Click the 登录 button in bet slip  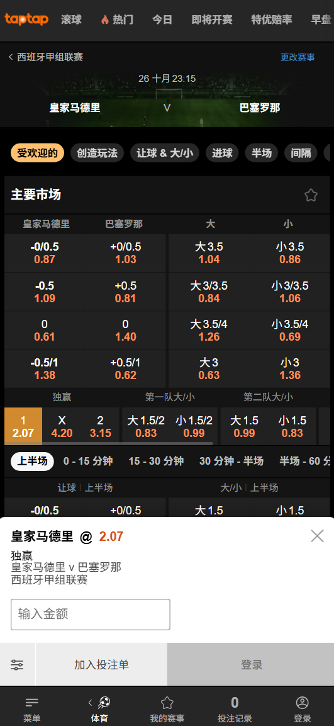251,665
